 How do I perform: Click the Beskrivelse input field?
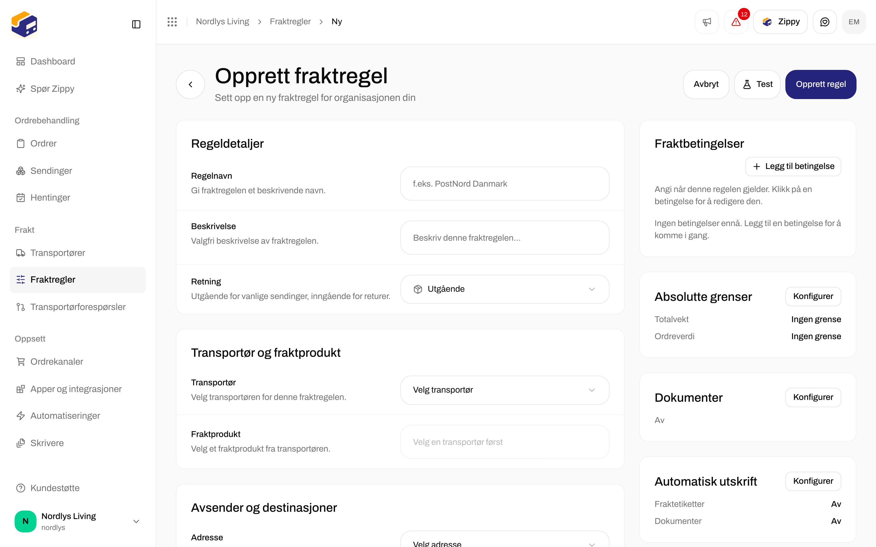pos(505,238)
